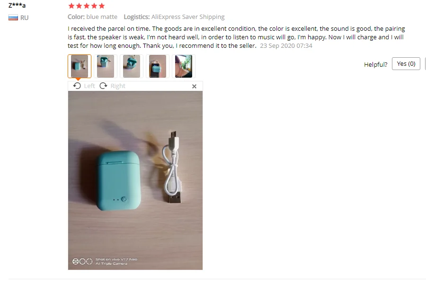Open fifth thumbnail of earbud in ear
The height and width of the screenshot is (284, 426).
(184, 66)
